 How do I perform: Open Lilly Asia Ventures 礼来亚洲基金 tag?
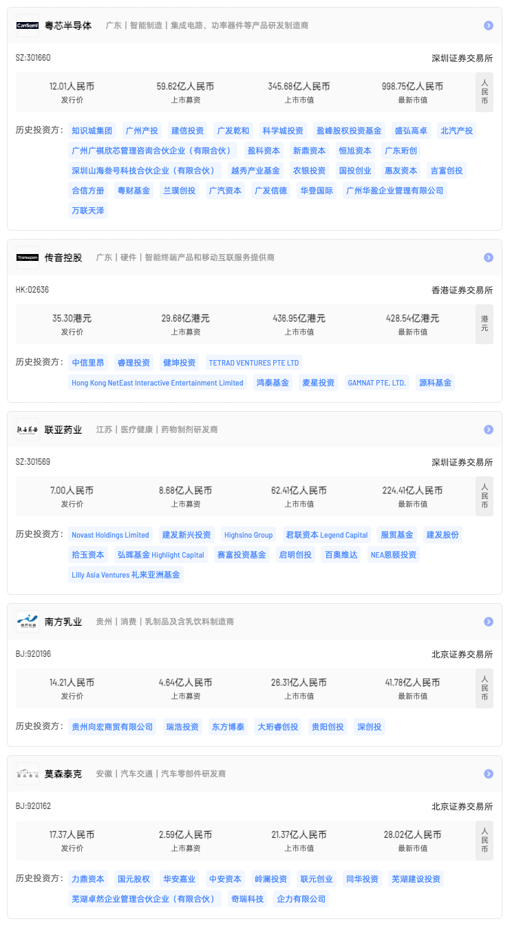click(x=126, y=575)
